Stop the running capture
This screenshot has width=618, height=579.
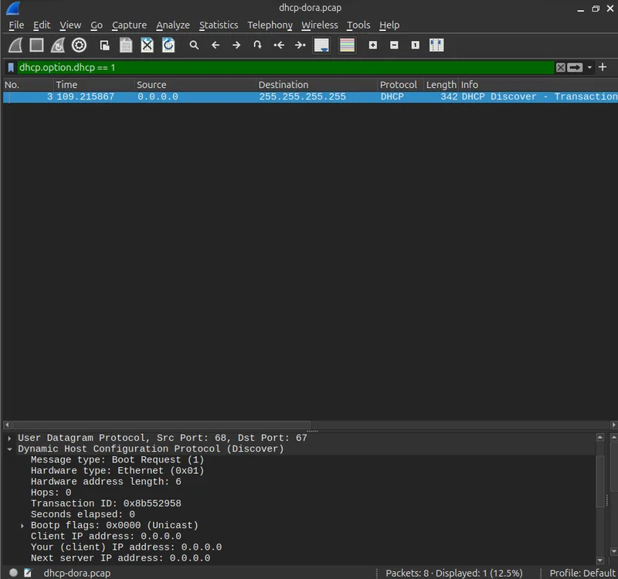(36, 46)
